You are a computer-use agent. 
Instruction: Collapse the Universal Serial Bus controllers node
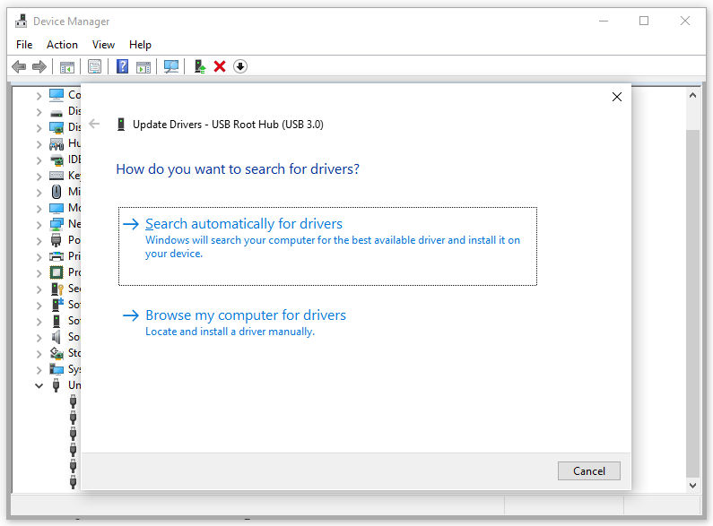pyautogui.click(x=39, y=385)
